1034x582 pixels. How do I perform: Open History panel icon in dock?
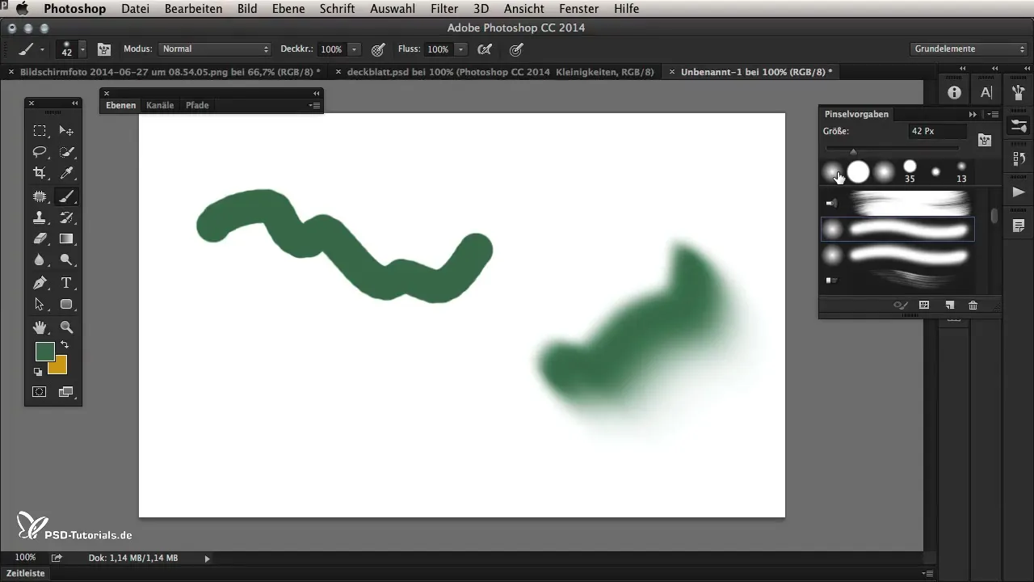point(1019,159)
